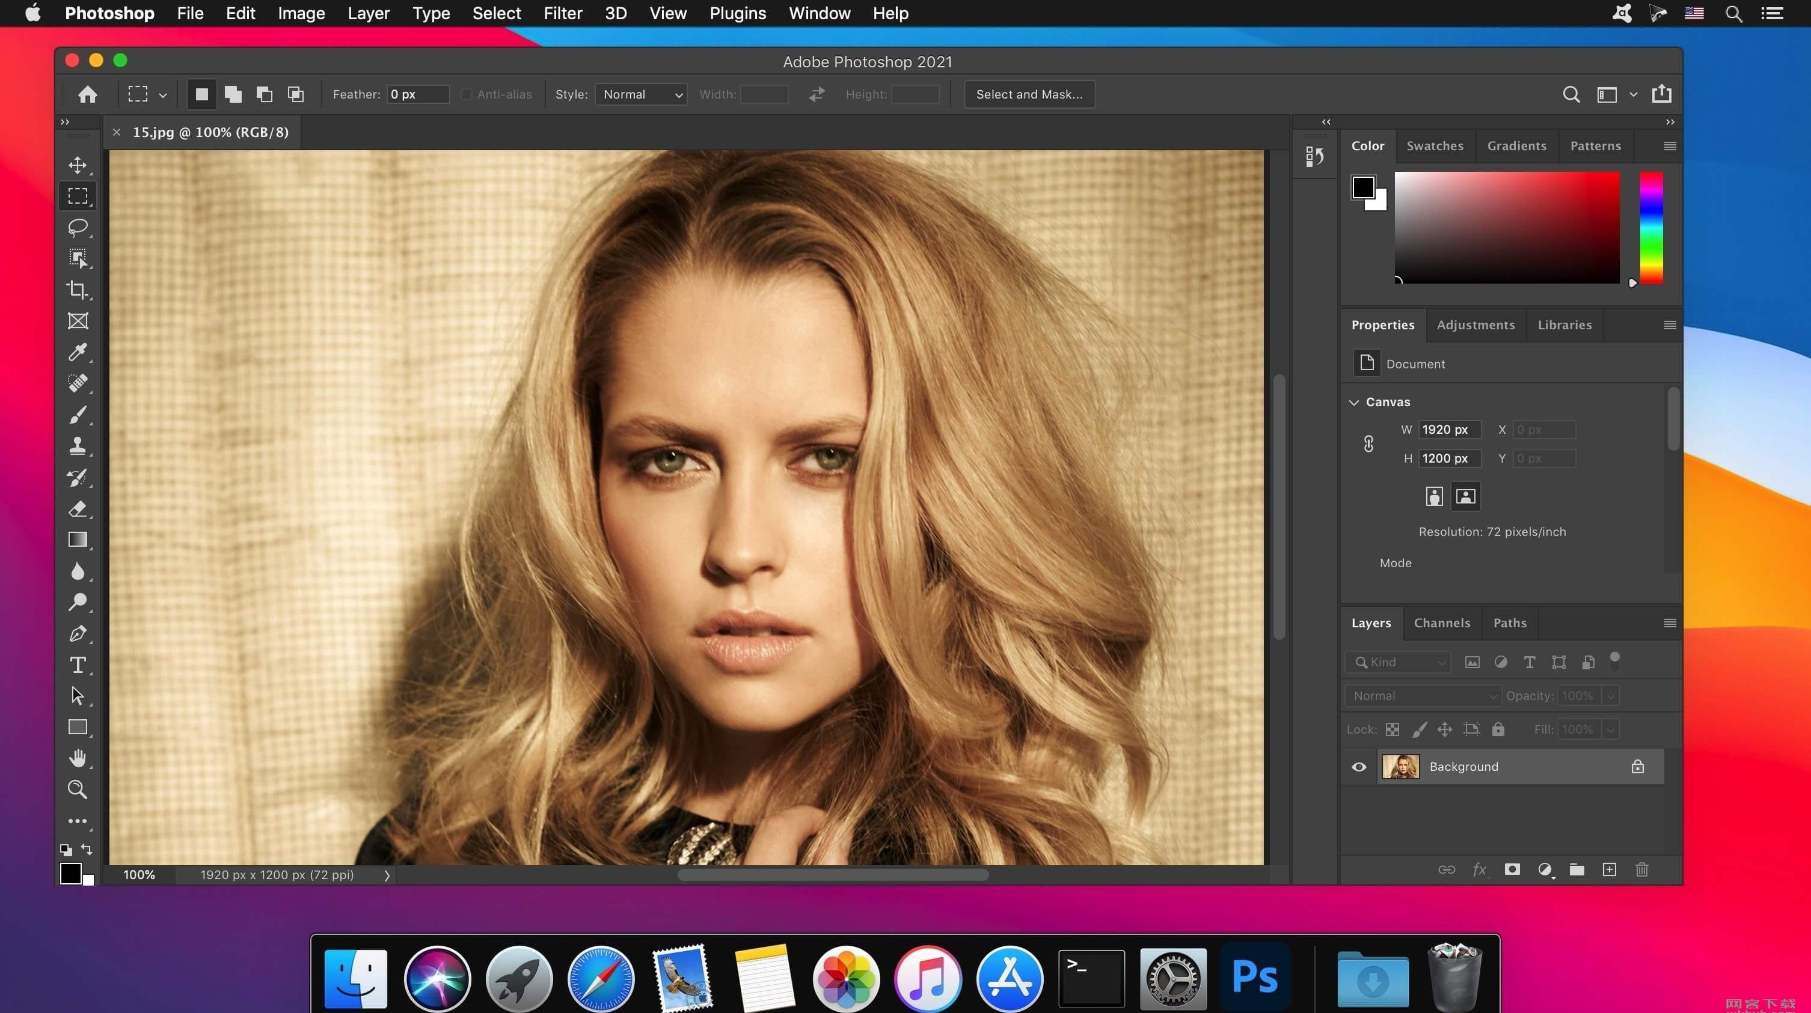Select the Crop tool
The height and width of the screenshot is (1013, 1811).
click(x=78, y=288)
